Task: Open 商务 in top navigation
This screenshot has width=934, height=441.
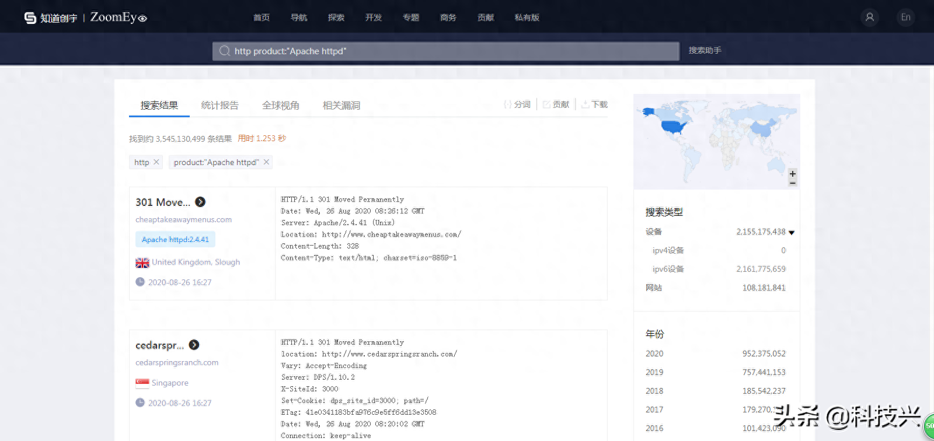Action: click(x=448, y=17)
